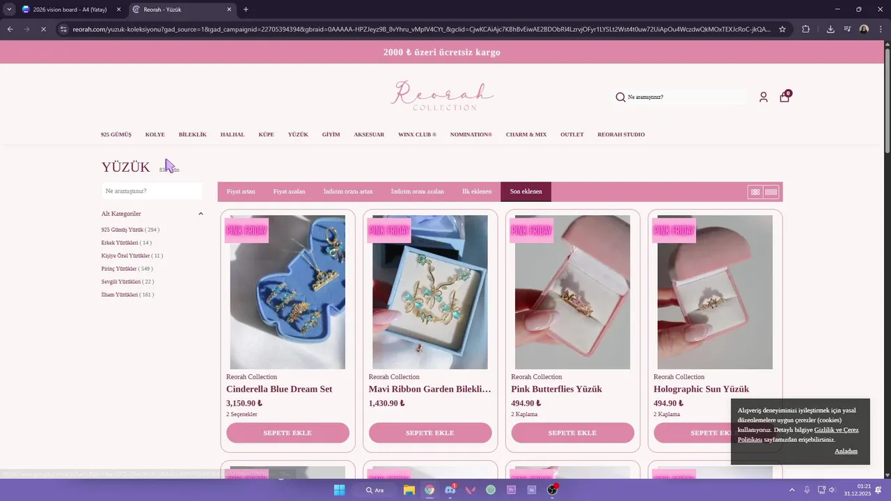Click the sidebar Ne aramıştınız search field
This screenshot has width=891, height=501.
pos(152,191)
